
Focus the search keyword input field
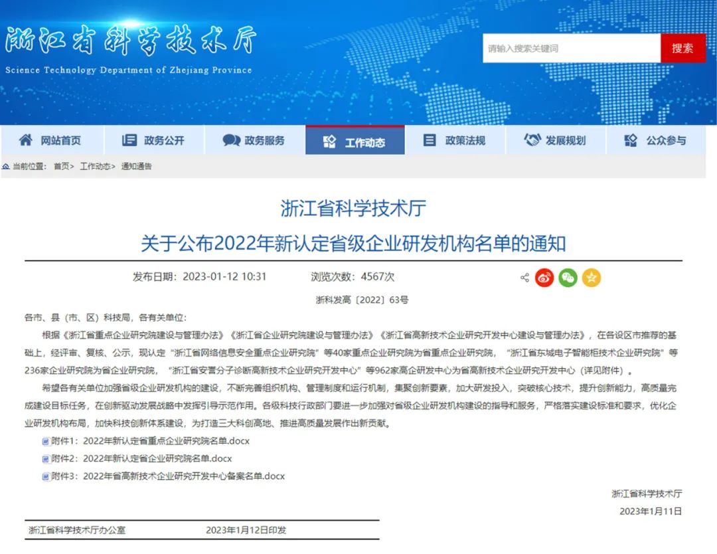(x=571, y=48)
